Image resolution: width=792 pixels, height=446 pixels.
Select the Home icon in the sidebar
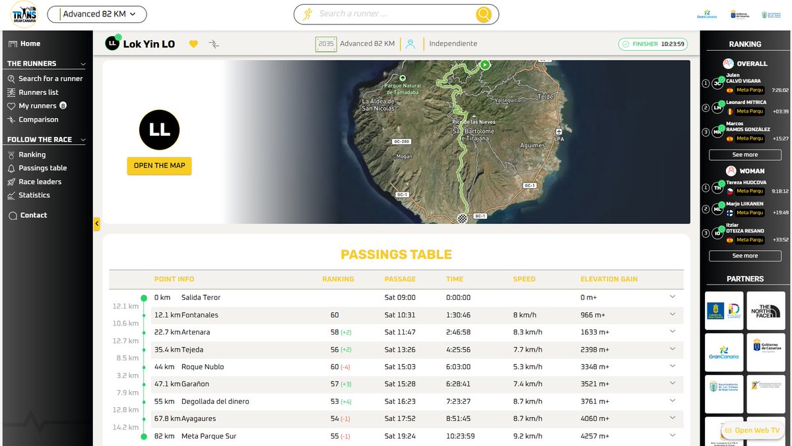(12, 43)
